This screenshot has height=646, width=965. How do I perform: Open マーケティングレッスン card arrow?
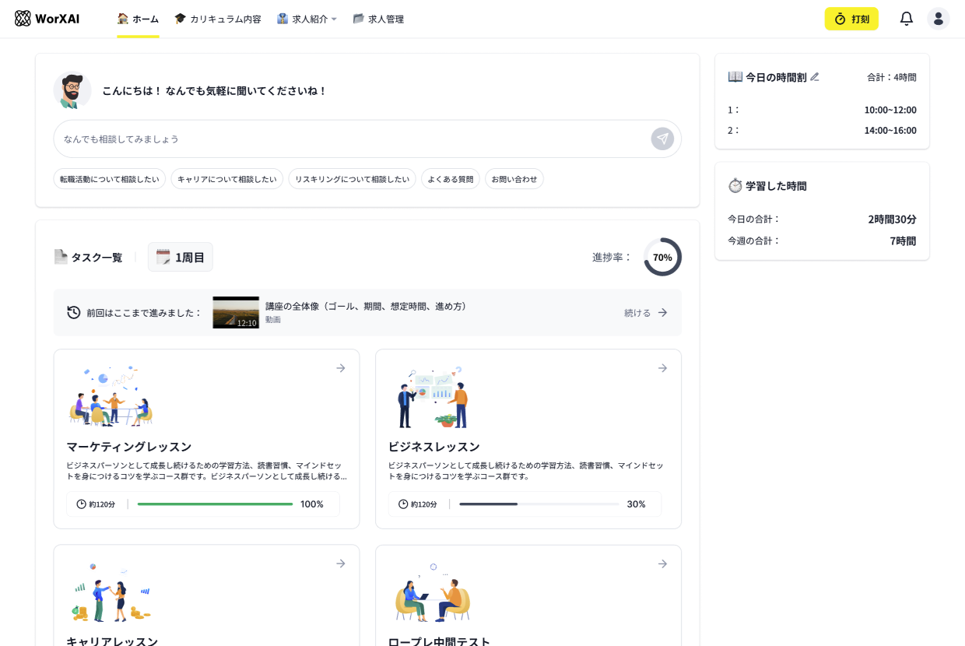click(341, 368)
